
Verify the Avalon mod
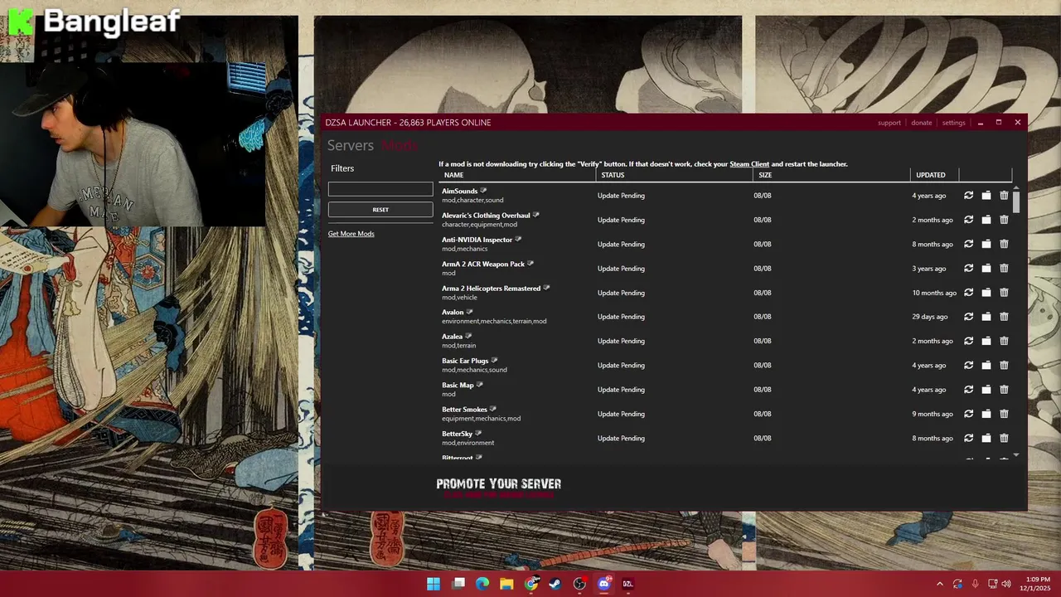(x=968, y=317)
